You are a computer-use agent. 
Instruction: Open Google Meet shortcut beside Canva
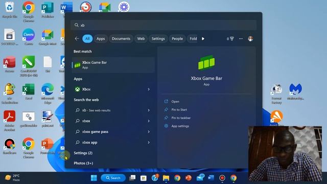pos(48,37)
